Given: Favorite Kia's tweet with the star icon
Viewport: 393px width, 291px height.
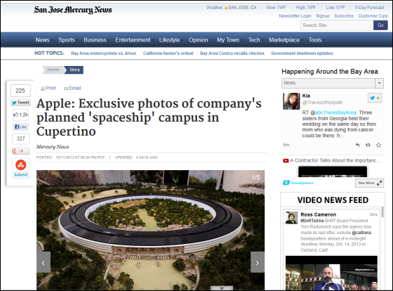Looking at the screenshot, I should point(378,145).
